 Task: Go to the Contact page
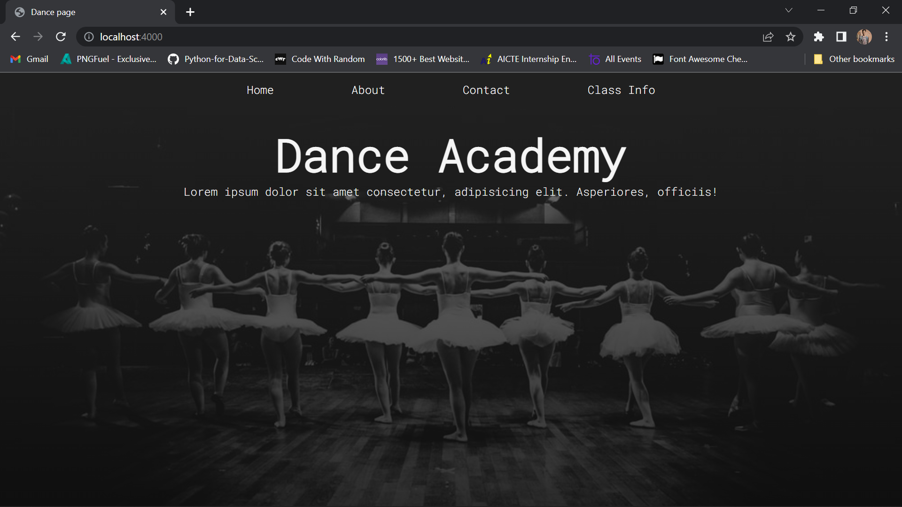486,90
